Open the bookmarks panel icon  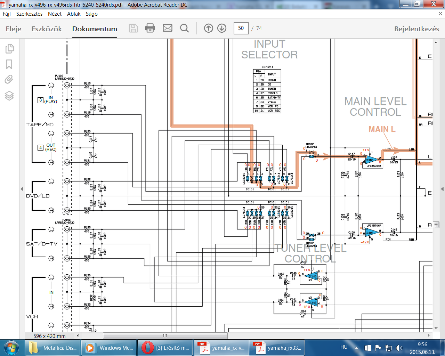9,64
